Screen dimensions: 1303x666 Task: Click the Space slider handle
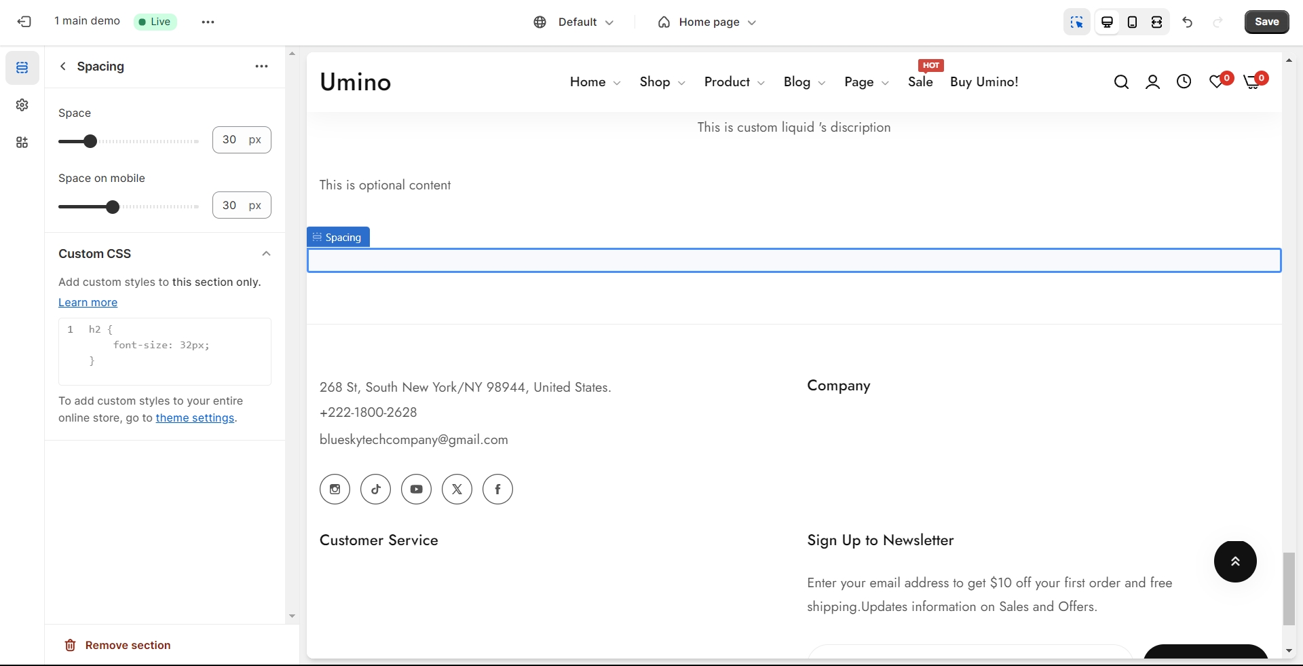point(90,141)
